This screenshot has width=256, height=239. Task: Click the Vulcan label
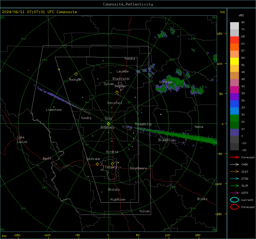click(144, 211)
